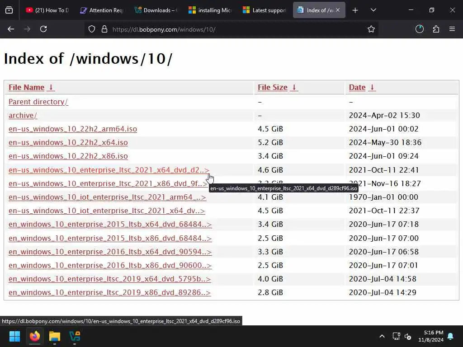Open the clock and date flyout

coord(431,336)
